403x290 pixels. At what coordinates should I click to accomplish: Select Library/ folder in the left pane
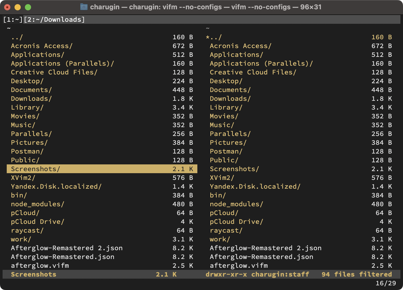[x=102, y=107]
